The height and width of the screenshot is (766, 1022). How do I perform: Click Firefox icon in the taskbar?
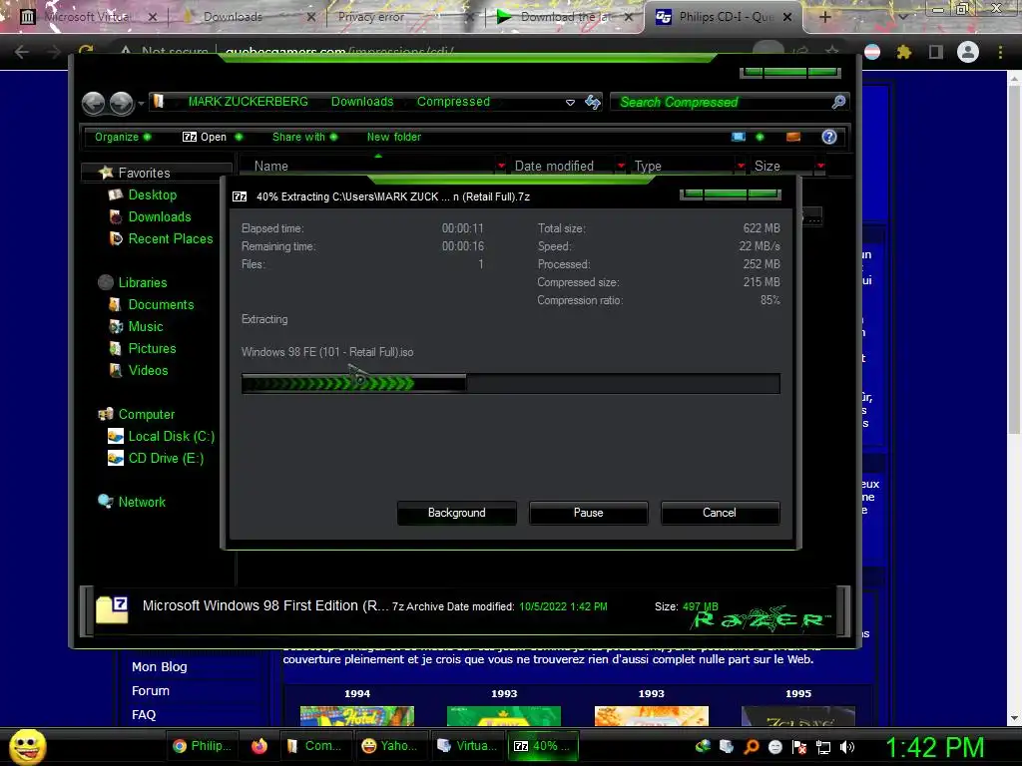coord(259,746)
